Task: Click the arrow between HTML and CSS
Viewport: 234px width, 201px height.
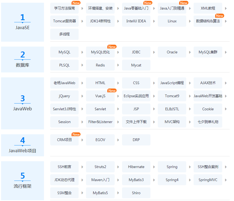Action: pos(118,83)
